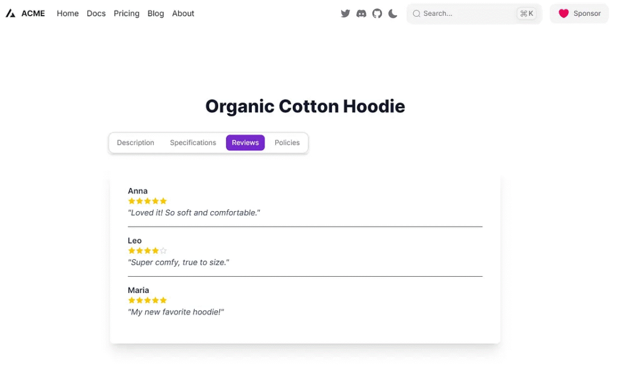This screenshot has width=617, height=366.
Task: Open the GitHub repository icon
Action: 377,13
